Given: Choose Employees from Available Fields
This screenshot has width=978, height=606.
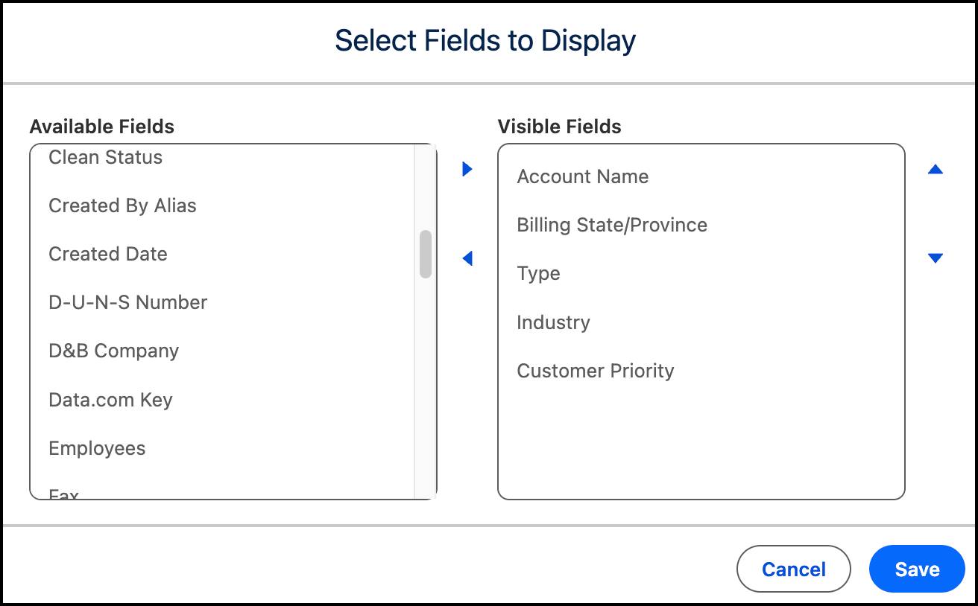Looking at the screenshot, I should click(97, 448).
